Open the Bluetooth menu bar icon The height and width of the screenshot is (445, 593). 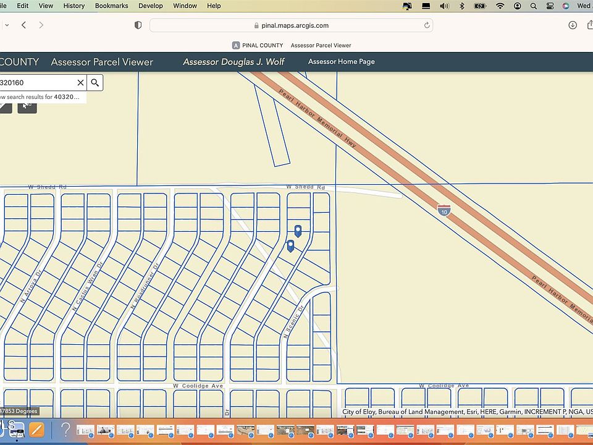tap(462, 6)
